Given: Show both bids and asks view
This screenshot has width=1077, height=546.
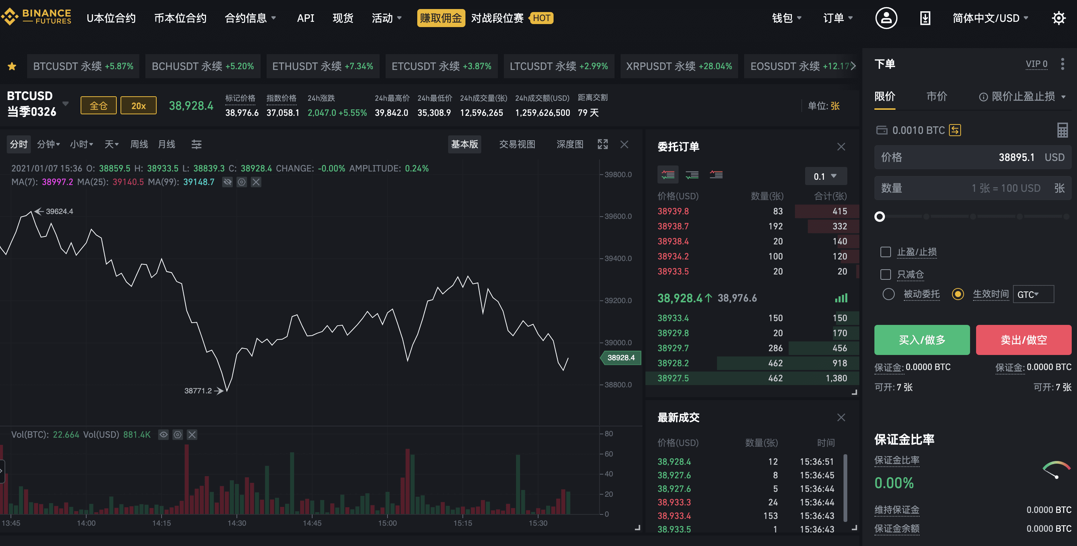Looking at the screenshot, I should click(x=668, y=174).
